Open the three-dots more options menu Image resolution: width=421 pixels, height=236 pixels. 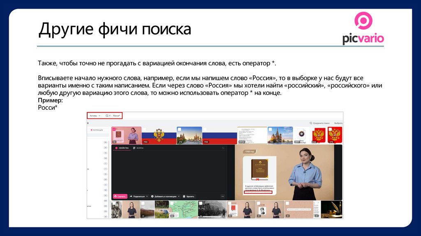coord(222,196)
